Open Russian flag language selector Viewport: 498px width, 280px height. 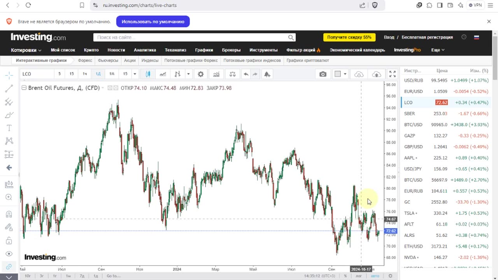click(x=476, y=37)
